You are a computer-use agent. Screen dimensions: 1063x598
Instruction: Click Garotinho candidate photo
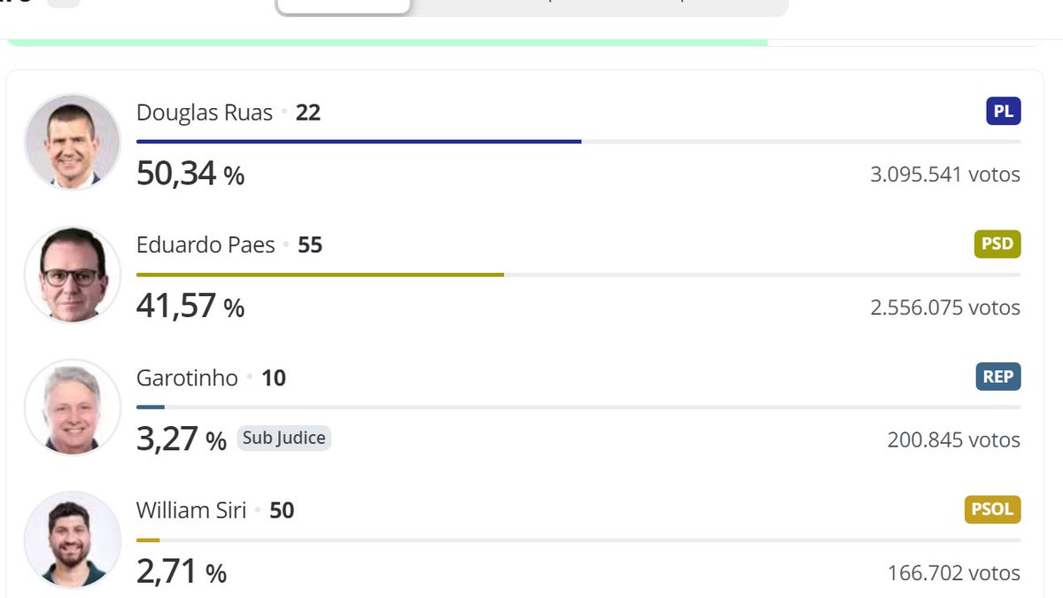pos(73,407)
